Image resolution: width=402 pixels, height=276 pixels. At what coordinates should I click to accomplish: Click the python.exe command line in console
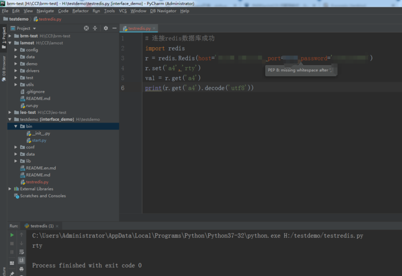(198, 236)
